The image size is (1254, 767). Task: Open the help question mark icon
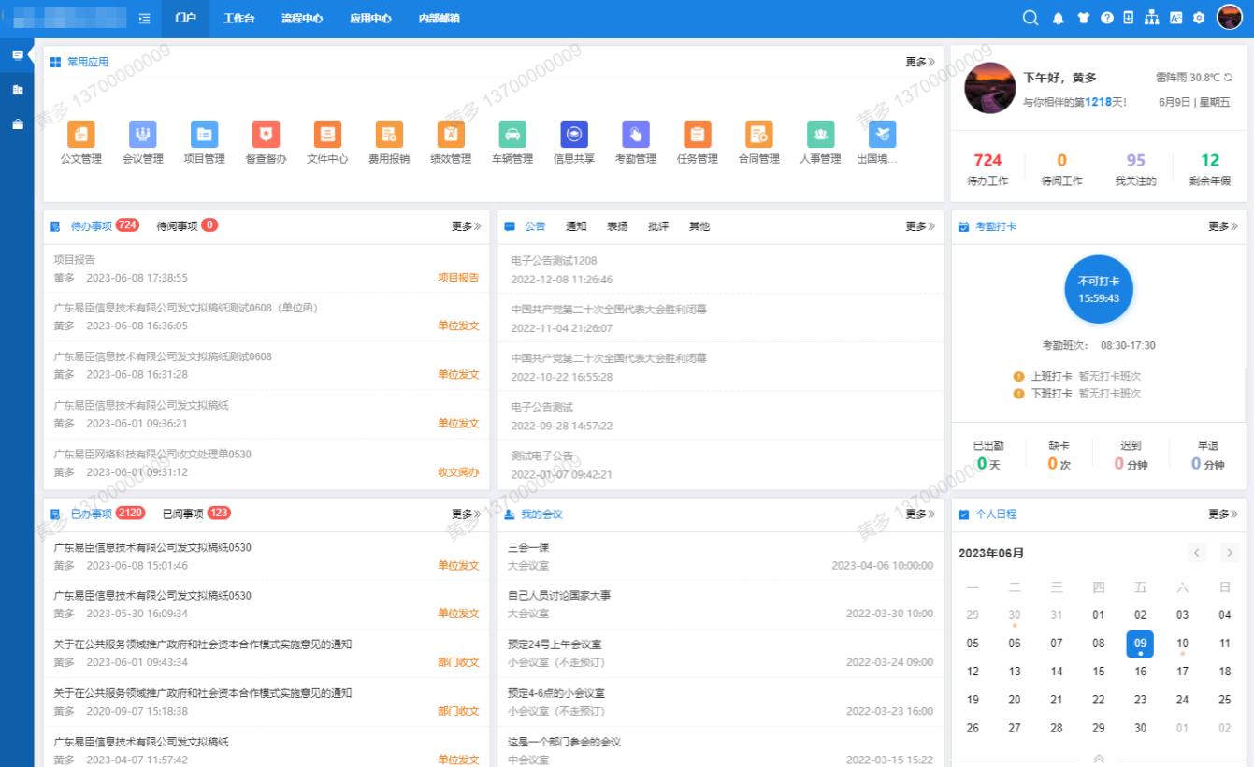coord(1107,18)
